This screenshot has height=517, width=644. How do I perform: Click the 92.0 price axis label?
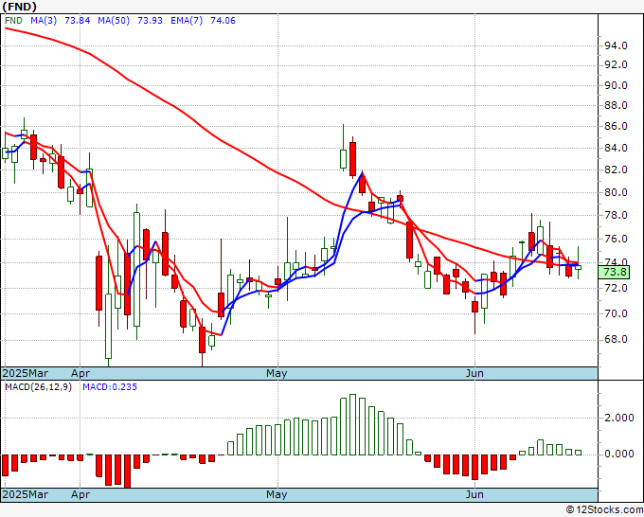616,65
